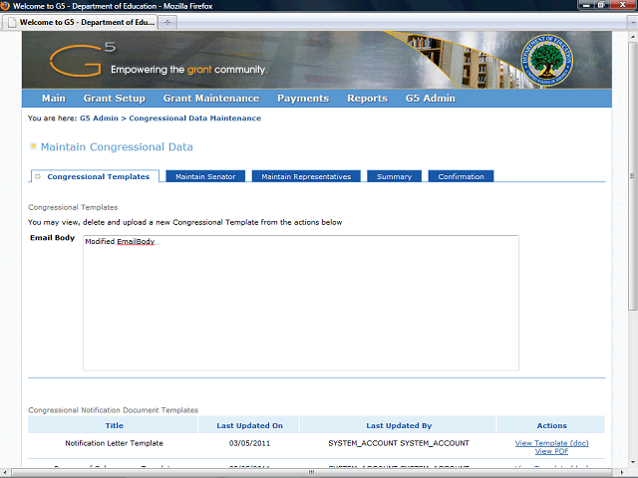Open the Grant Setup menu
Viewport: 638px width, 478px height.
click(x=115, y=99)
